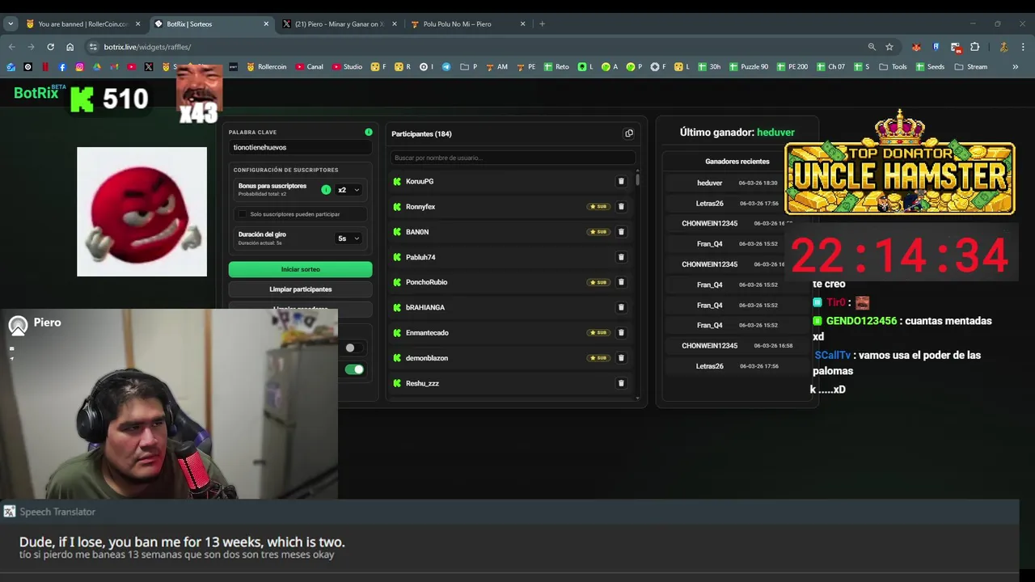The image size is (1035, 582).
Task: Open the Telegram bookmark icon
Action: (446, 67)
